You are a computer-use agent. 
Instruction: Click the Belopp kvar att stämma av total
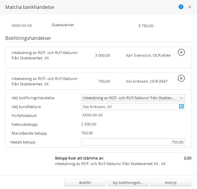pyautogui.click(x=188, y=158)
